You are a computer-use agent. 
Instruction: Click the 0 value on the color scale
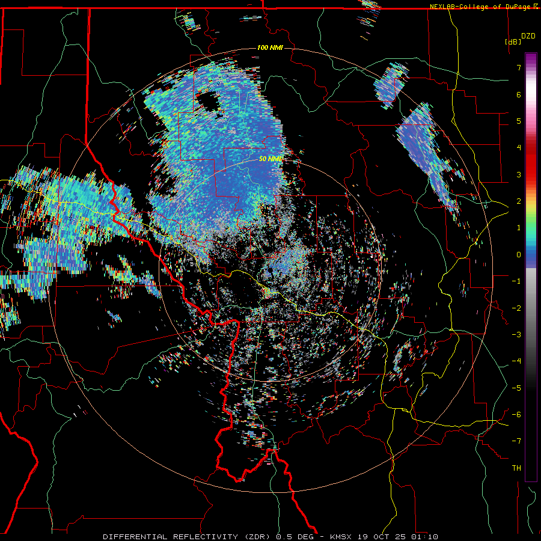coord(519,255)
